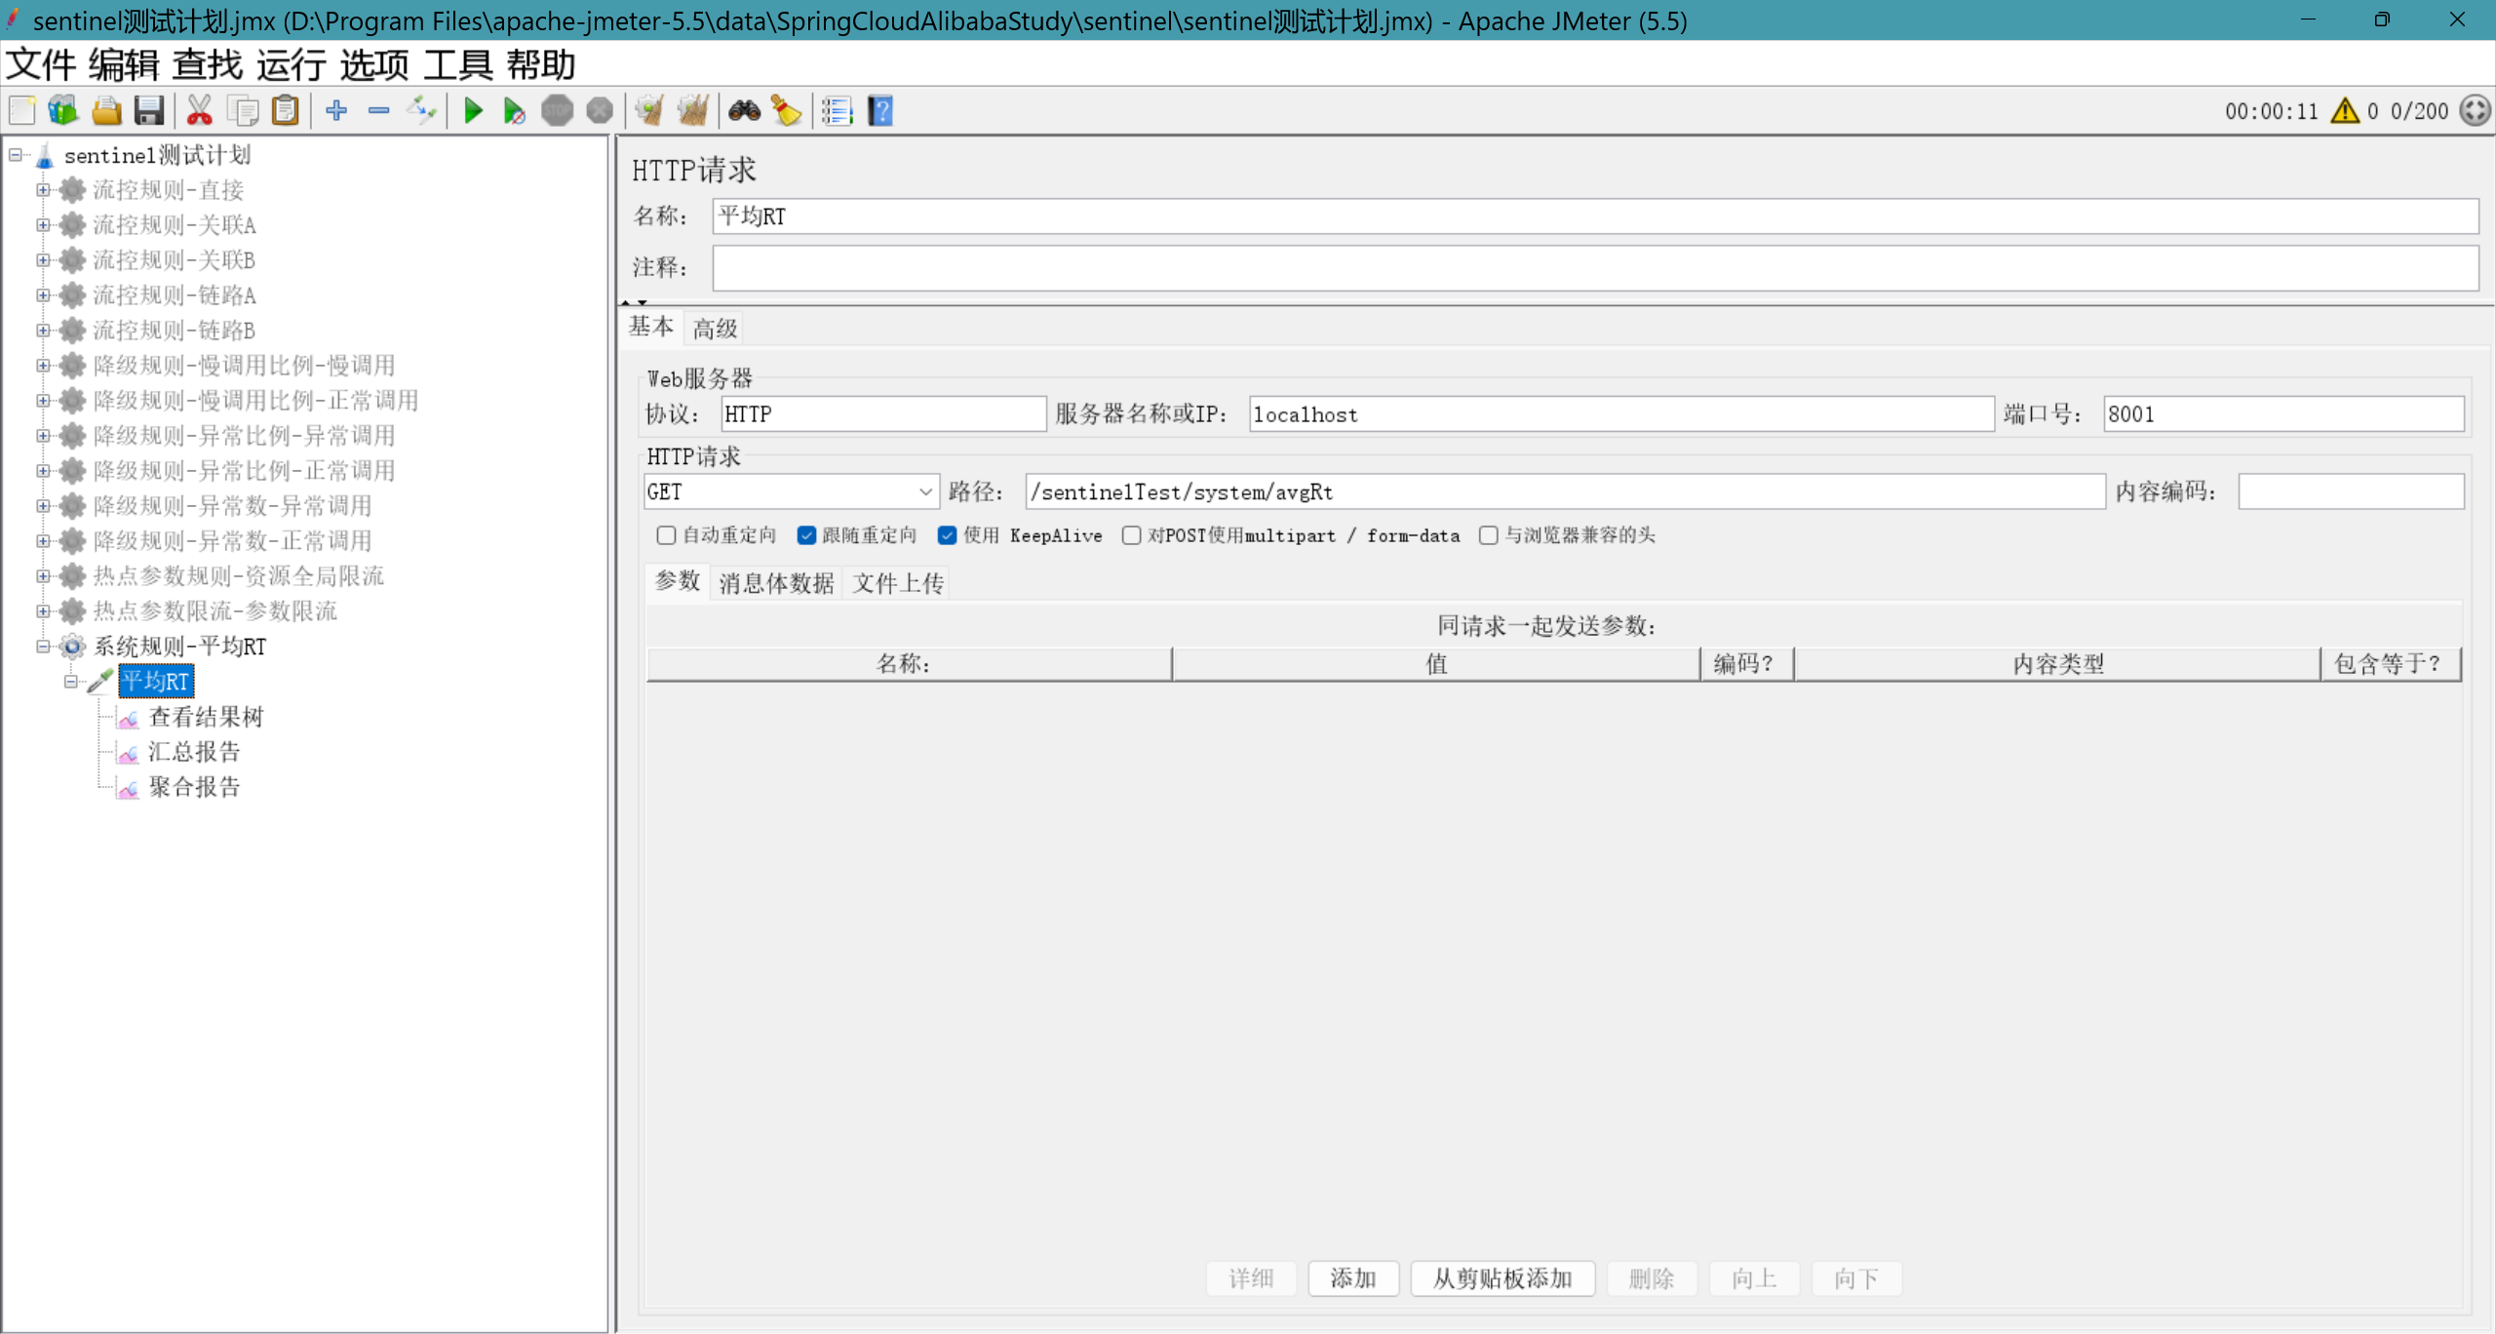This screenshot has width=2496, height=1334.
Task: Click the yellow warning triangle in the status bar
Action: pos(2344,110)
